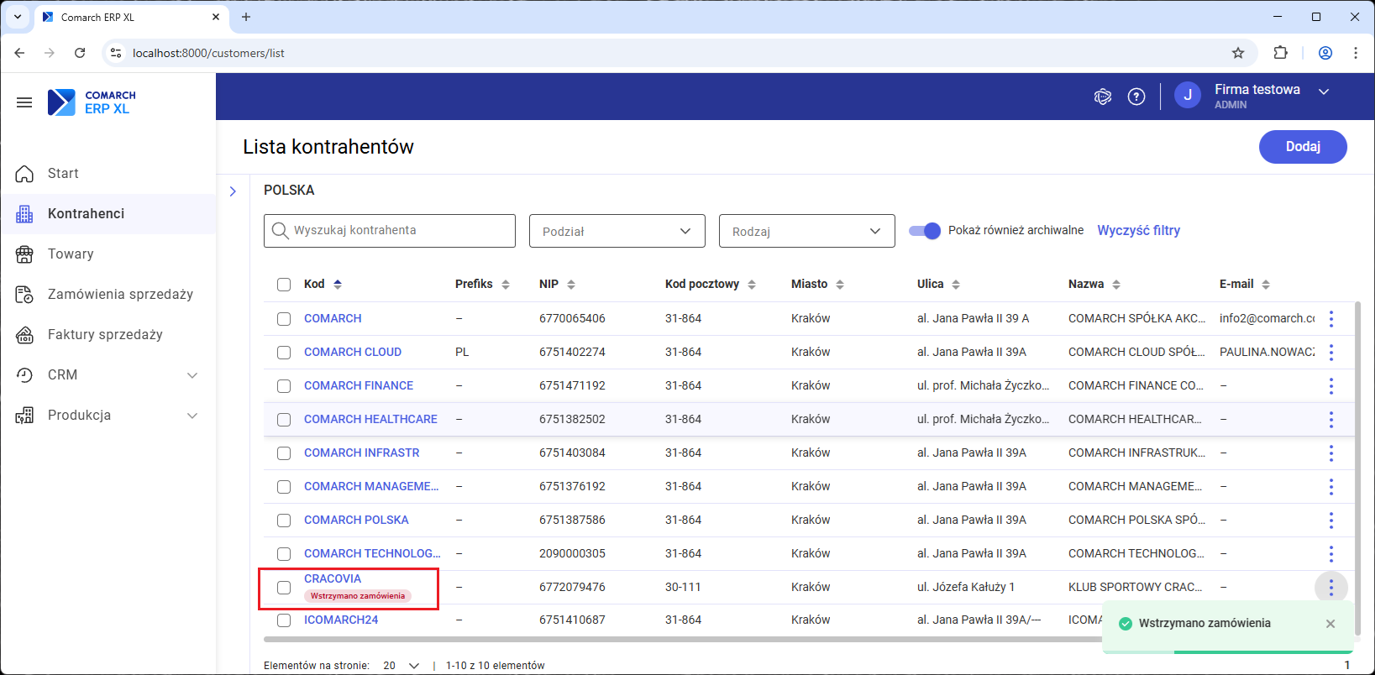Click the hamburger menu icon in sidebar
This screenshot has width=1375, height=675.
pyautogui.click(x=24, y=102)
